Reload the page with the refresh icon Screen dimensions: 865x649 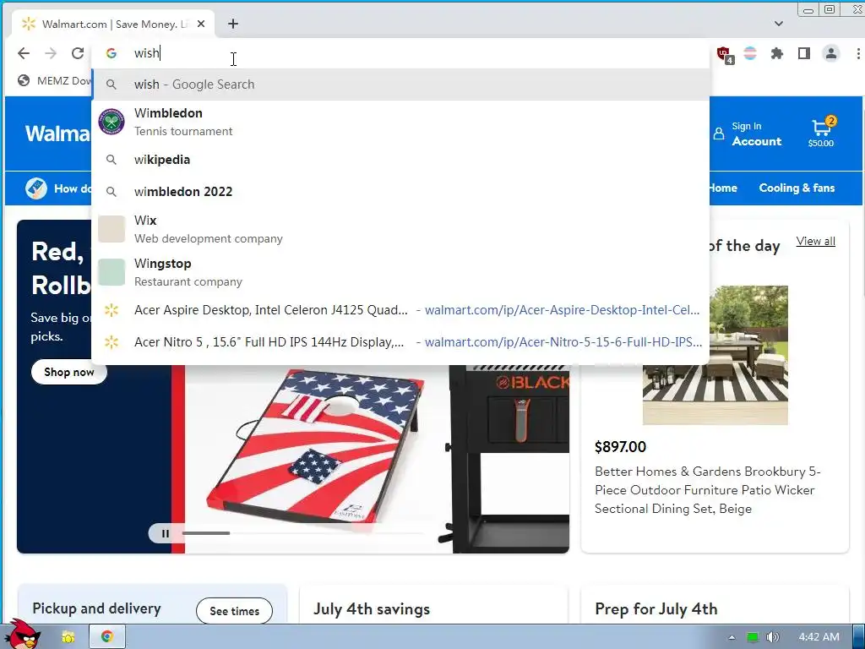(x=77, y=53)
